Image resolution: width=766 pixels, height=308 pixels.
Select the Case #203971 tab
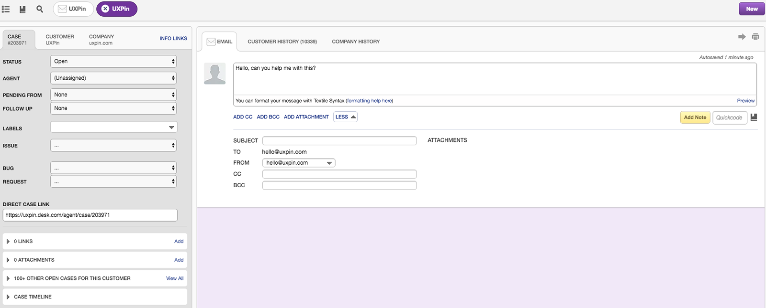pos(19,40)
